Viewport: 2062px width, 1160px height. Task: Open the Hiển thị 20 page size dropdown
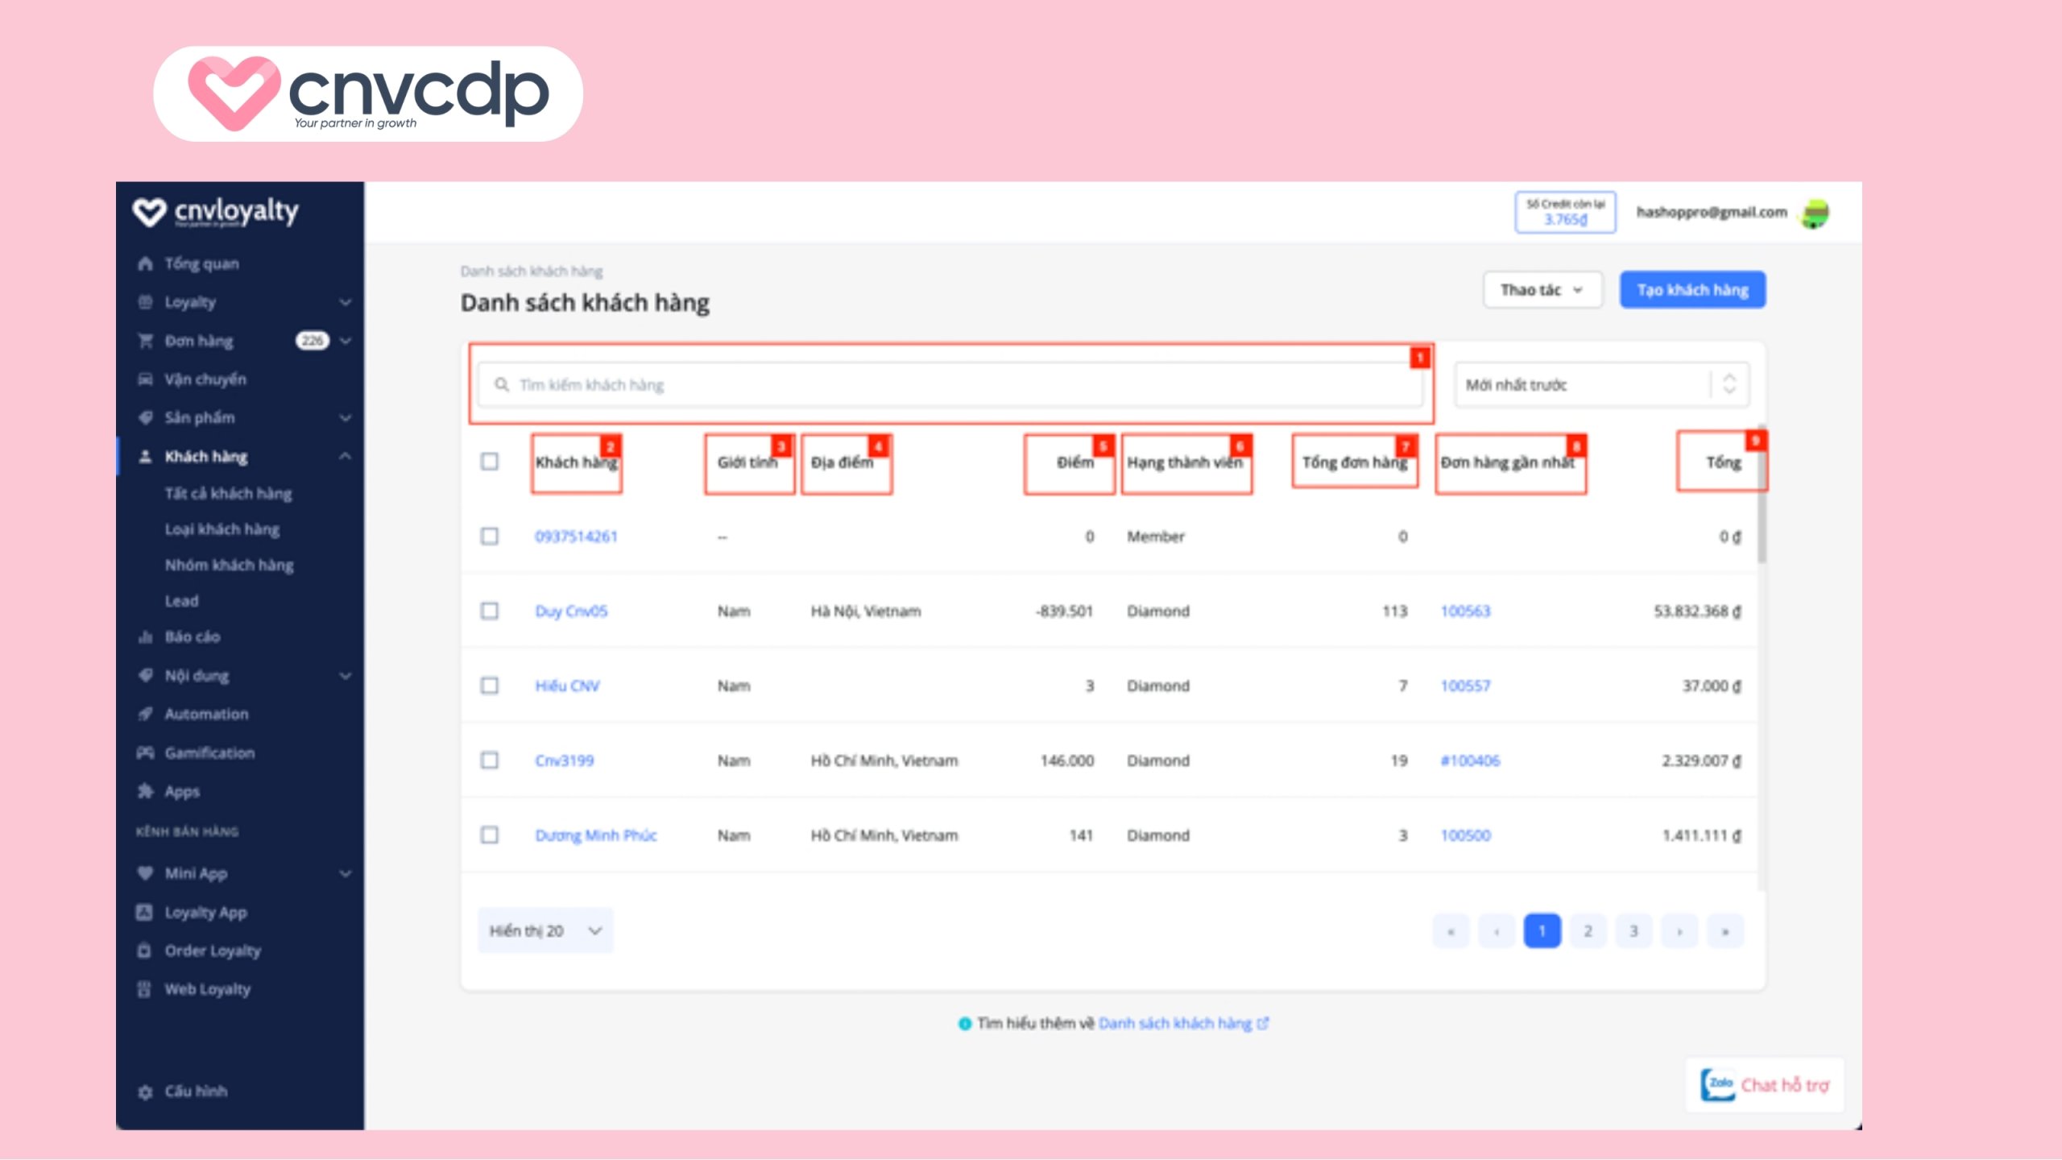click(545, 930)
